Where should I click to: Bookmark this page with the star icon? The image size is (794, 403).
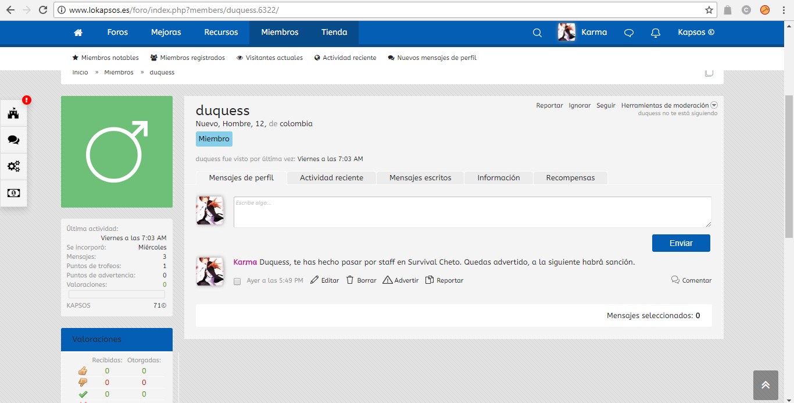pos(709,10)
